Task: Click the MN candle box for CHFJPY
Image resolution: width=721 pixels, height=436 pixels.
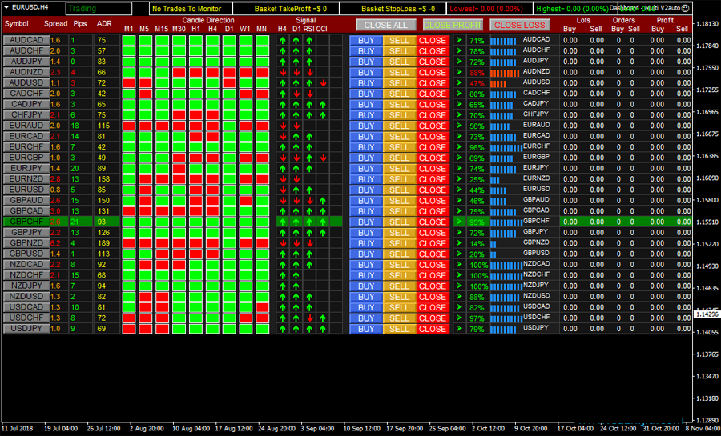Action: [x=262, y=115]
